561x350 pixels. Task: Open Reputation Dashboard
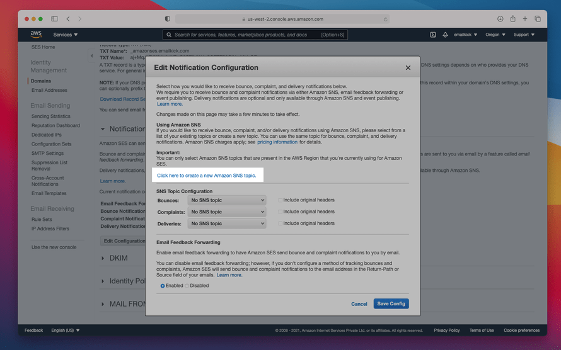(x=55, y=126)
